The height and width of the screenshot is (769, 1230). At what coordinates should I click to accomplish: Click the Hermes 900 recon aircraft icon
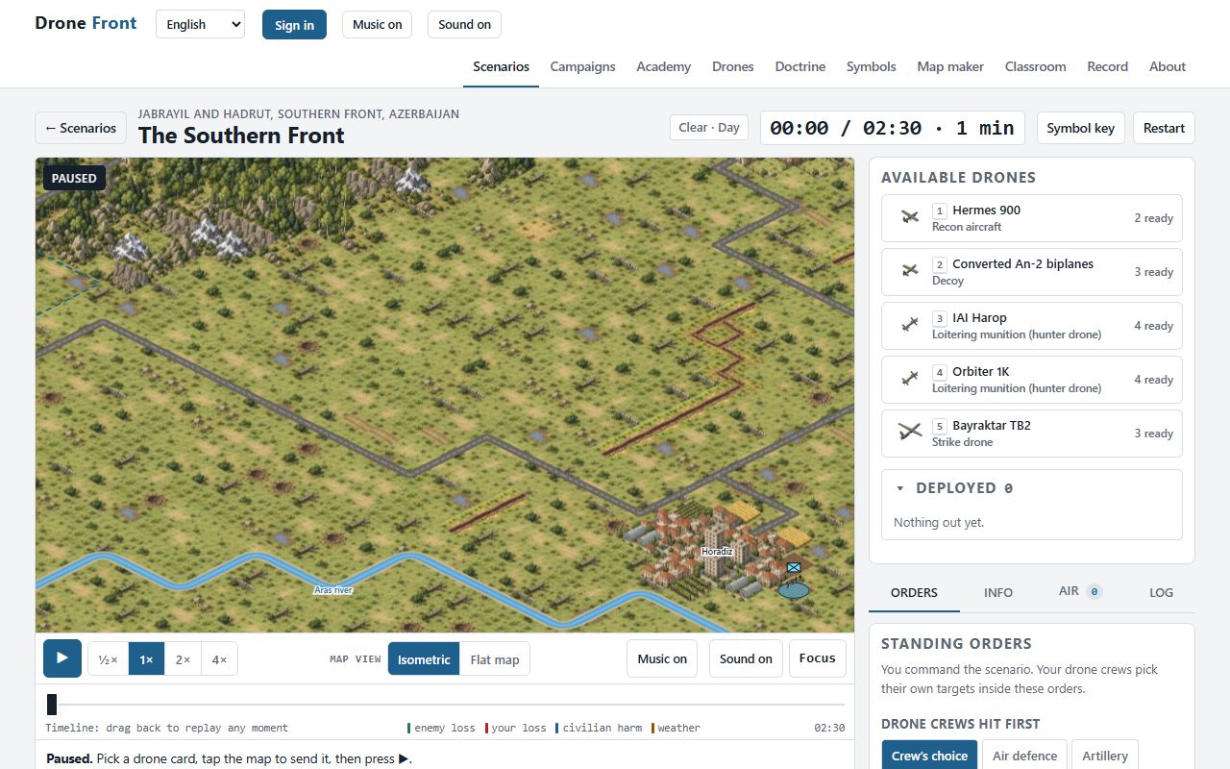point(910,218)
